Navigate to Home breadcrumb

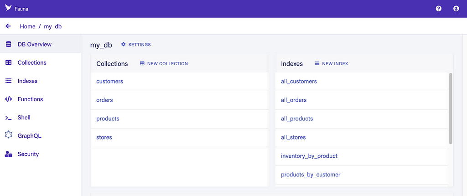[x=28, y=26]
